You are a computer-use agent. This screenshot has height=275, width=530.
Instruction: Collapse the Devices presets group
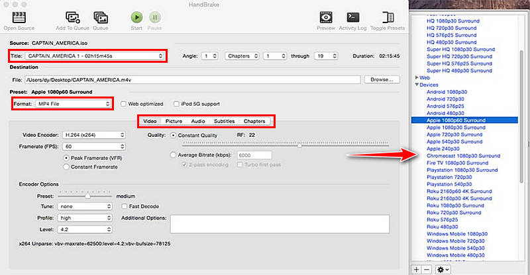coord(417,85)
